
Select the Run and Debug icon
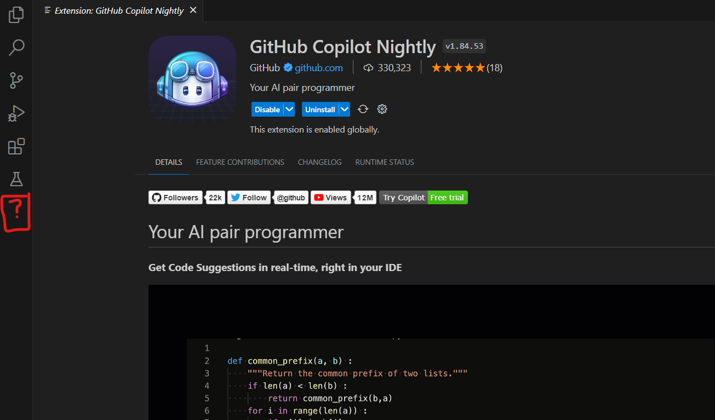click(x=16, y=113)
